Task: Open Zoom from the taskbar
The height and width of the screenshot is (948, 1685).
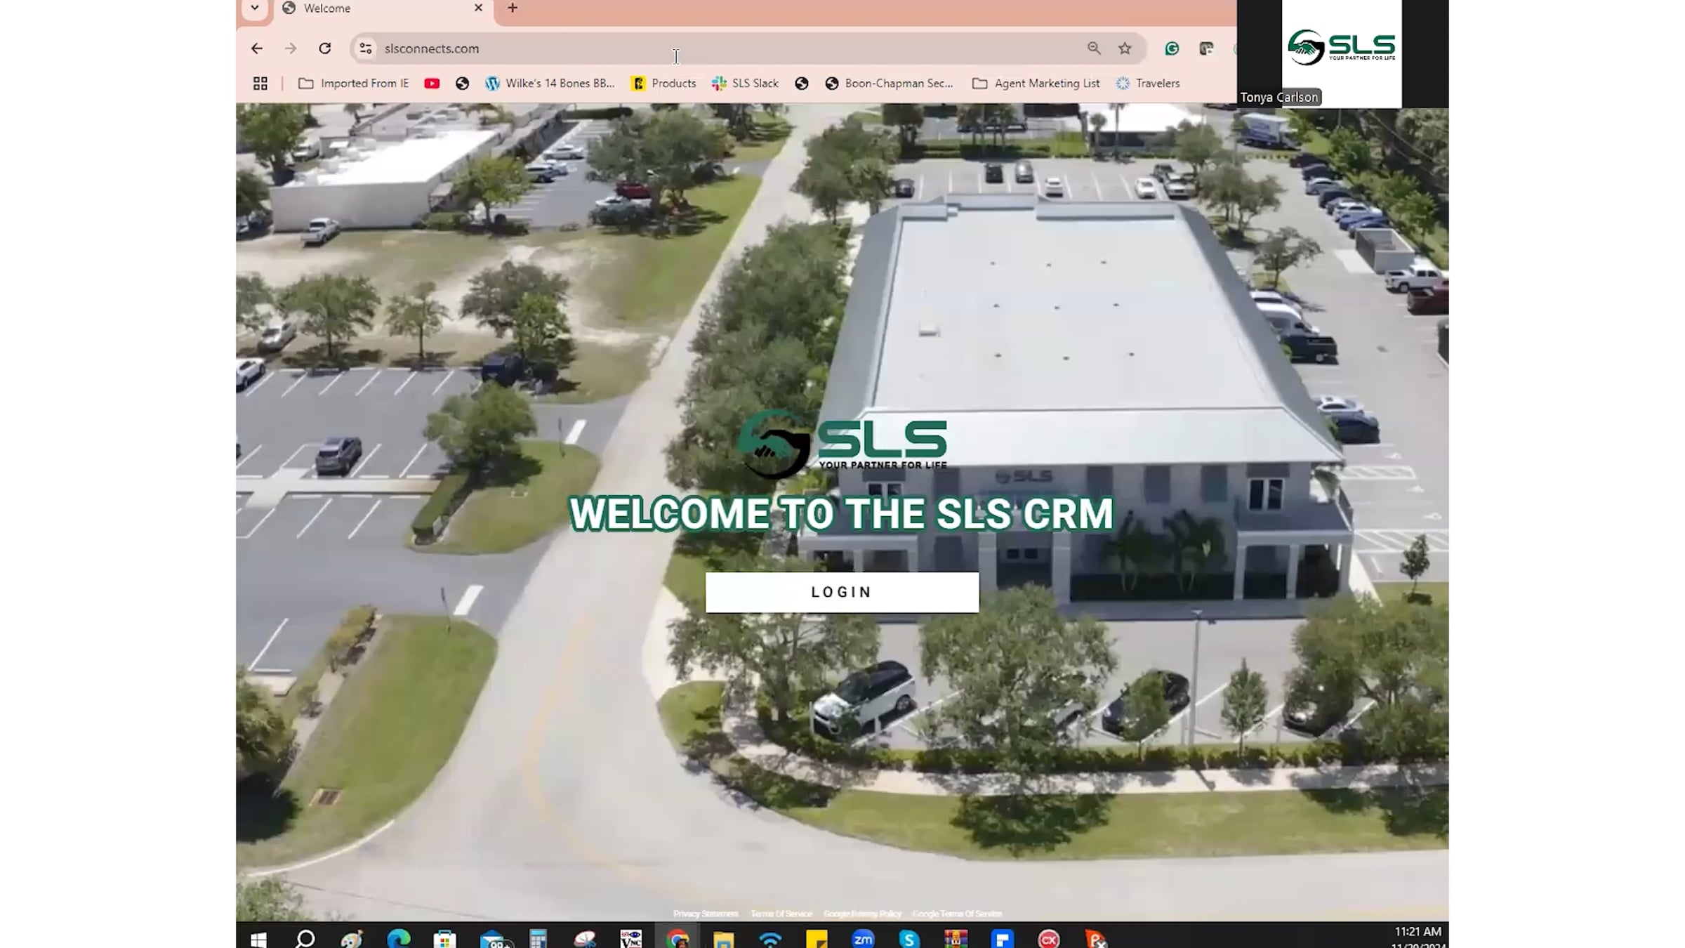Action: pyautogui.click(x=863, y=938)
